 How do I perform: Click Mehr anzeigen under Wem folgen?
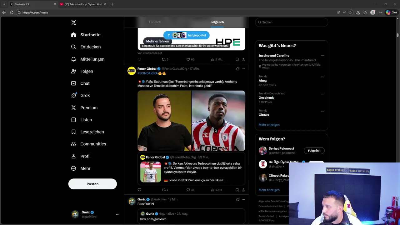point(269,190)
